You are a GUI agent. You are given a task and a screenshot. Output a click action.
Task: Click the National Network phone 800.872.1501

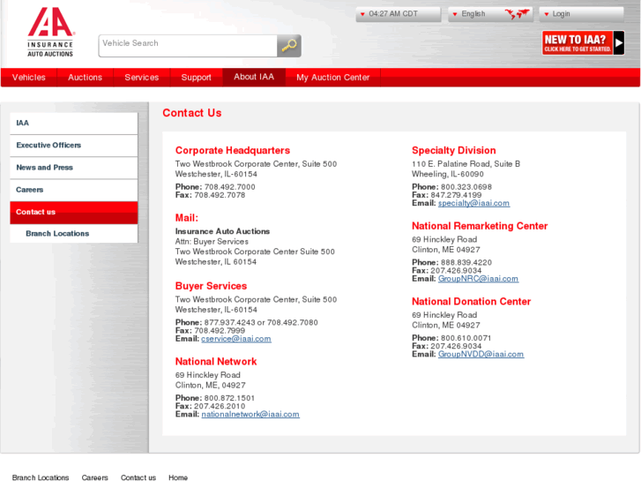pyautogui.click(x=229, y=398)
